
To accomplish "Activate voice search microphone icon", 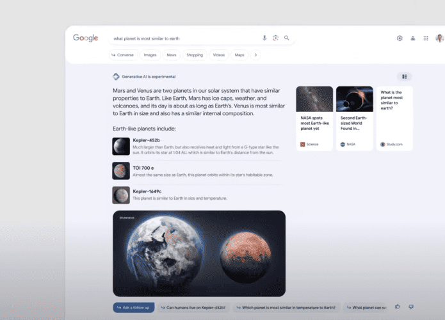I will click(x=264, y=38).
